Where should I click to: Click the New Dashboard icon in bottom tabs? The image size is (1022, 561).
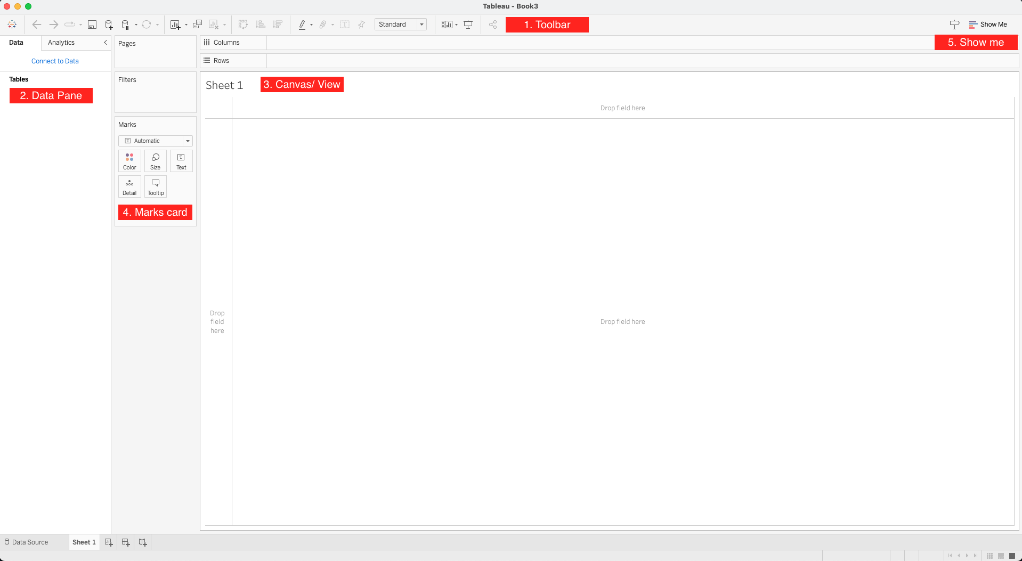click(x=126, y=542)
